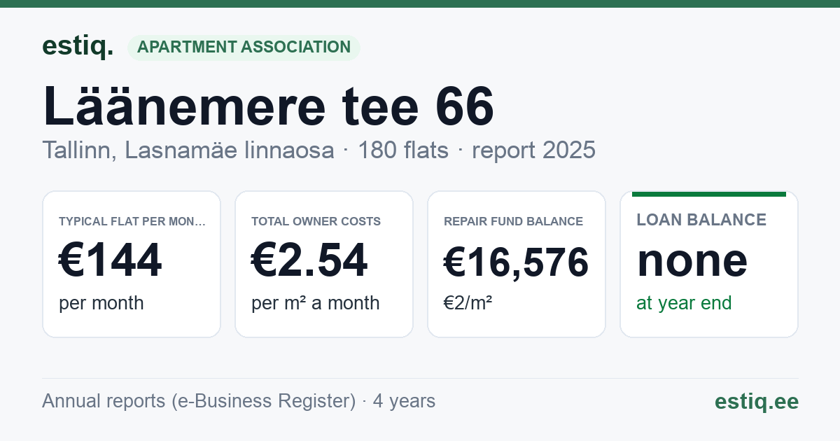Click 'per m² a month' text

[x=316, y=303]
